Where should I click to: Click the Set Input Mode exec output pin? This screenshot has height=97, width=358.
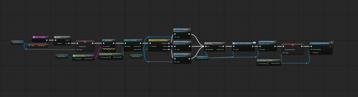point(330,46)
